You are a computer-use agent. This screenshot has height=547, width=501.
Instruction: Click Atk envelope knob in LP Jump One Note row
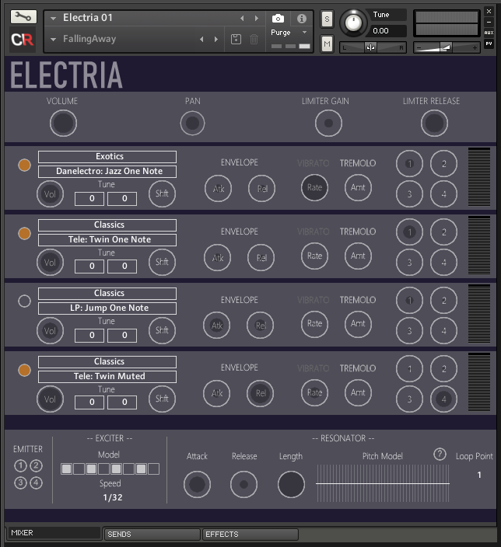pyautogui.click(x=216, y=326)
